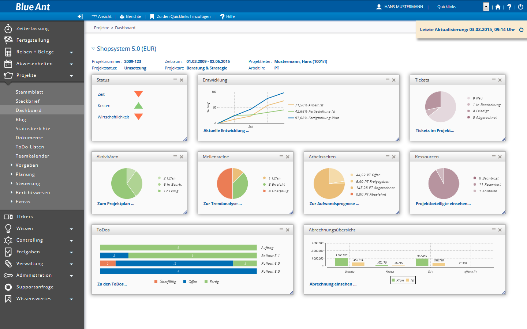
Task: Follow the Abrechnung einsehen link
Action: pos(333,284)
